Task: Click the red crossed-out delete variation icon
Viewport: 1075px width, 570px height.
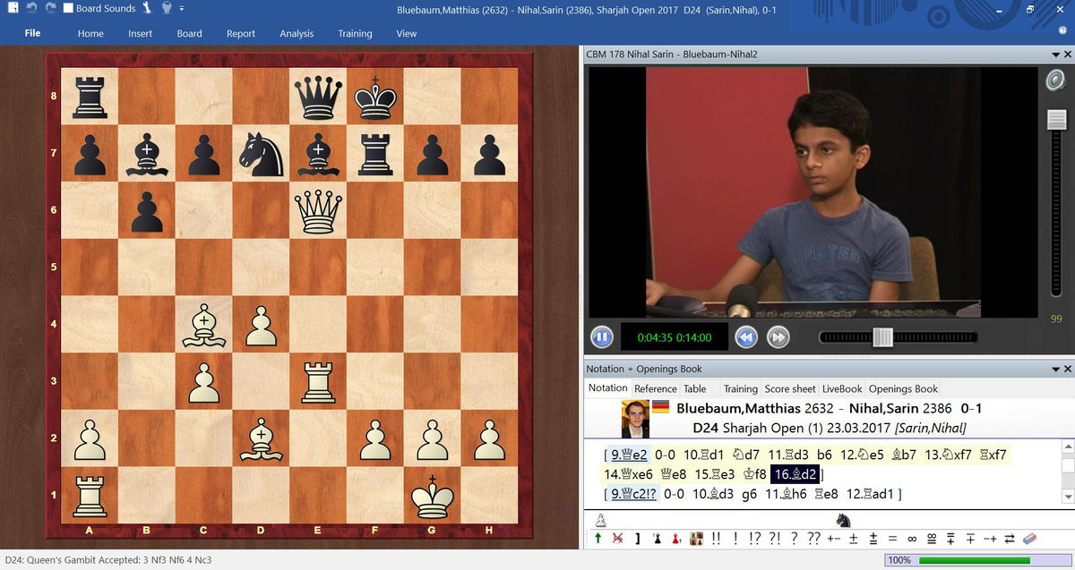Action: point(617,539)
